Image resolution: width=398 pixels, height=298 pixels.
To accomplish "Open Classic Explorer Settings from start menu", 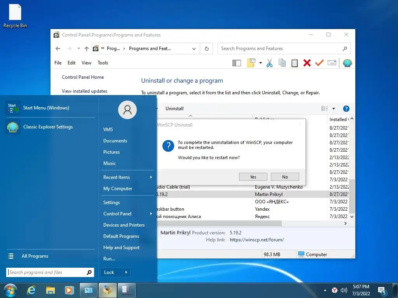I will point(50,127).
